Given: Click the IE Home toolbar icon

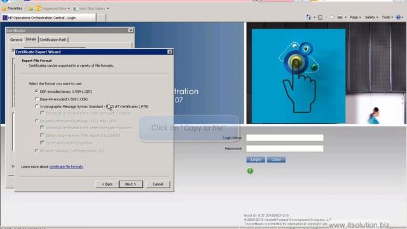Looking at the screenshot, I should [x=308, y=17].
